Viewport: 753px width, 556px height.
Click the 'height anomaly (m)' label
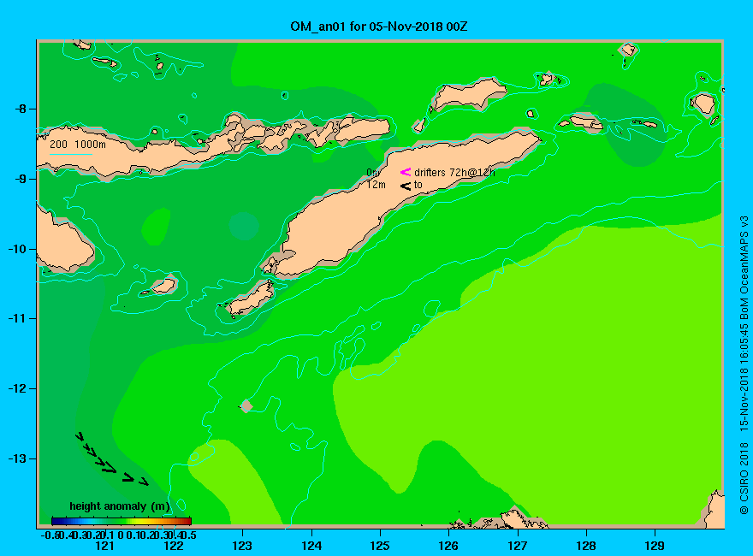120,506
